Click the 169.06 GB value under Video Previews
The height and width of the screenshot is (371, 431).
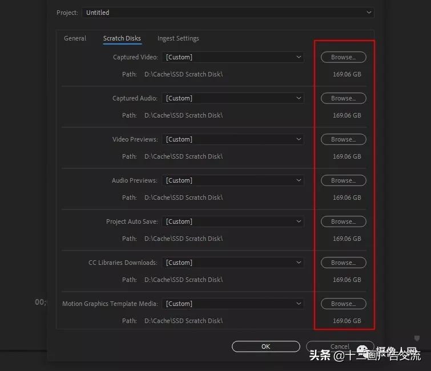(x=347, y=156)
